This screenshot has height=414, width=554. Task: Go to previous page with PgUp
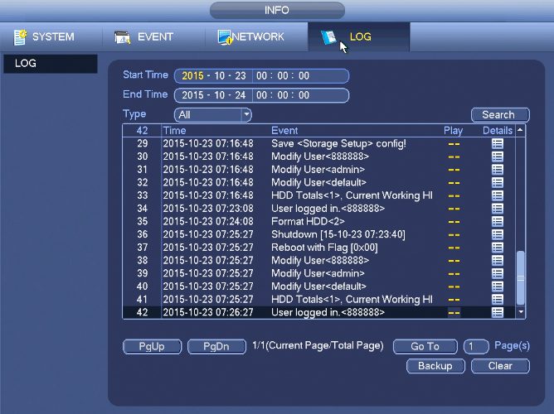(x=153, y=346)
